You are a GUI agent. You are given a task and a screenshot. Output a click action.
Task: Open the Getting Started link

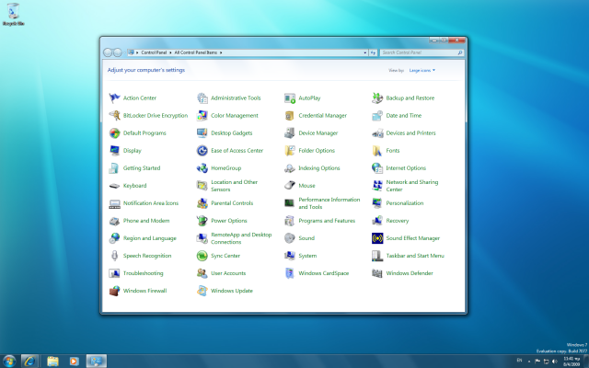142,167
